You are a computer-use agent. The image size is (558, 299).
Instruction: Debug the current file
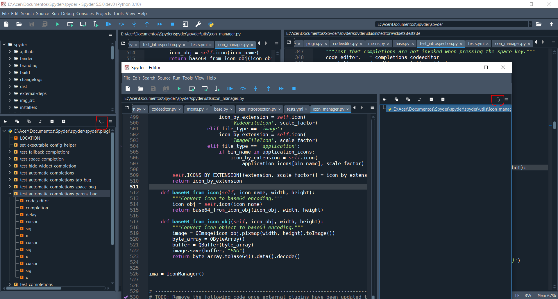point(108,24)
